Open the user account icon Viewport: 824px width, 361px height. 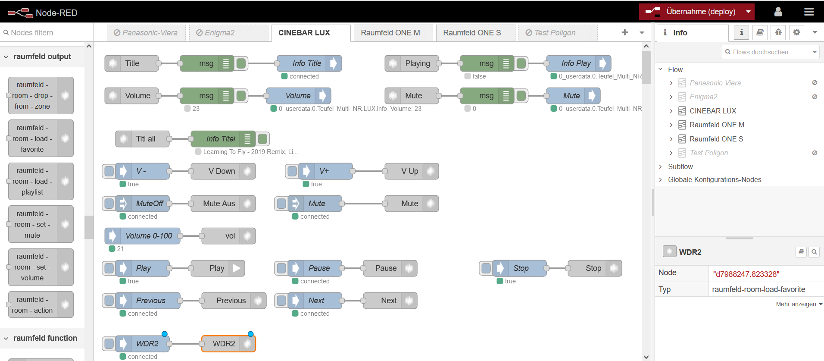click(x=778, y=12)
